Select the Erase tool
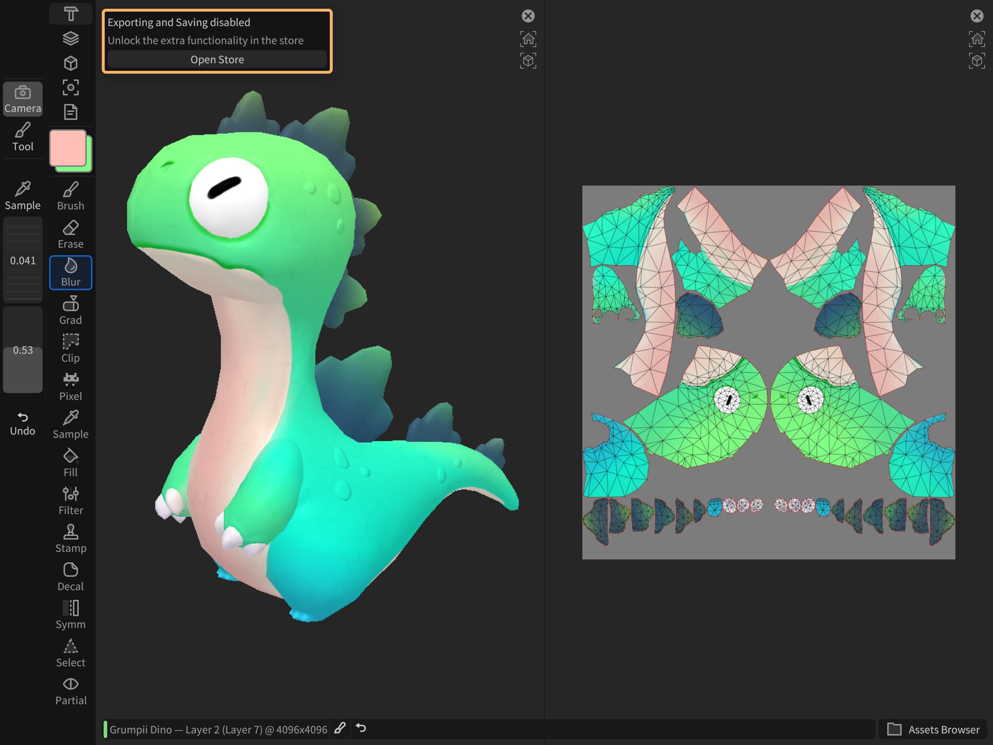The height and width of the screenshot is (745, 993). click(x=71, y=234)
